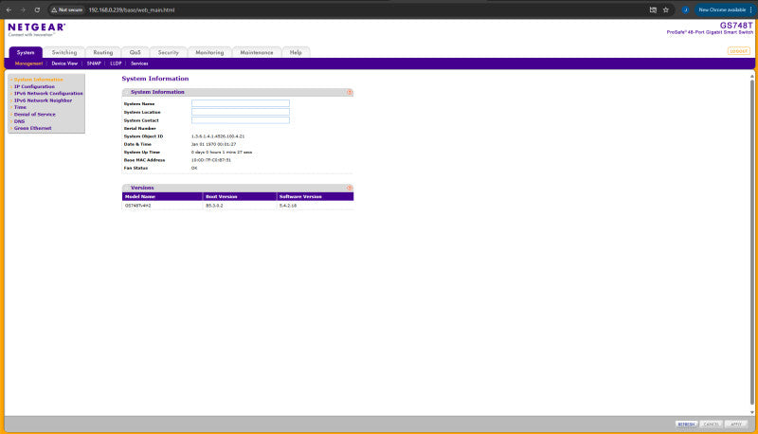This screenshot has width=758, height=434.
Task: Select the Management submenu
Action: point(28,63)
